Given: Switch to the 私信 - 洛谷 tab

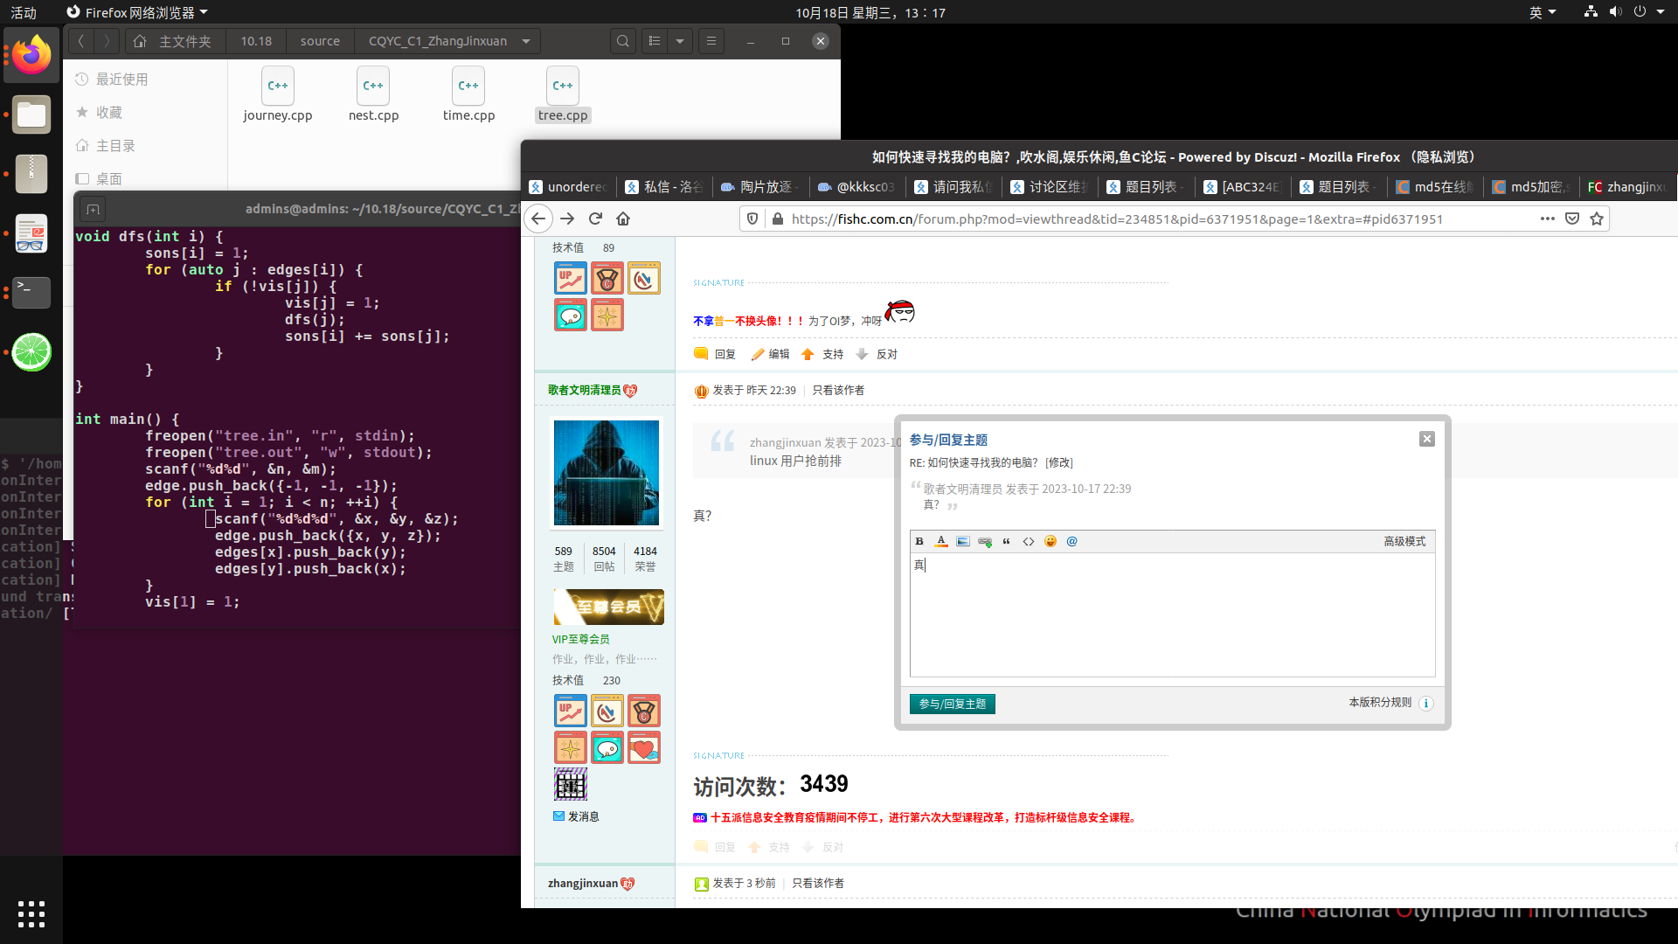Looking at the screenshot, I should coord(664,187).
